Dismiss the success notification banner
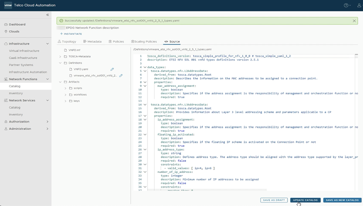363x206 pixels. click(x=355, y=21)
